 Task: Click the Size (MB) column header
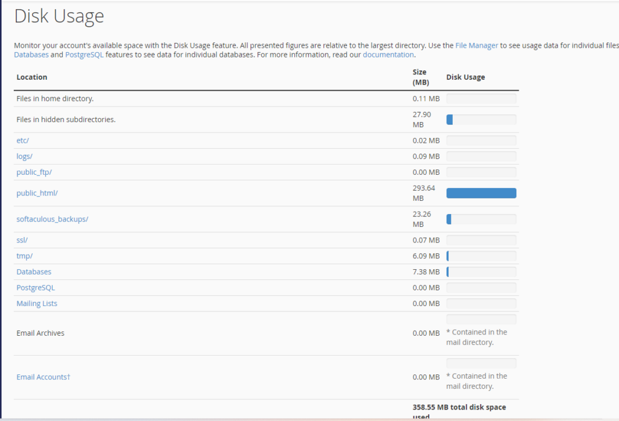tap(418, 77)
